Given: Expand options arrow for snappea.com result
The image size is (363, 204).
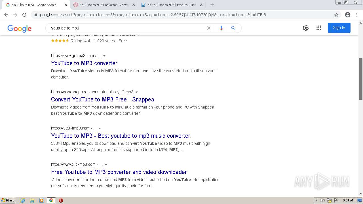Looking at the screenshot, I should 137,92.
